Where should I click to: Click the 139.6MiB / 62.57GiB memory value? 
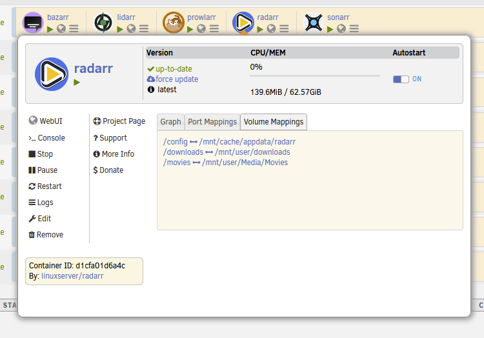(286, 92)
